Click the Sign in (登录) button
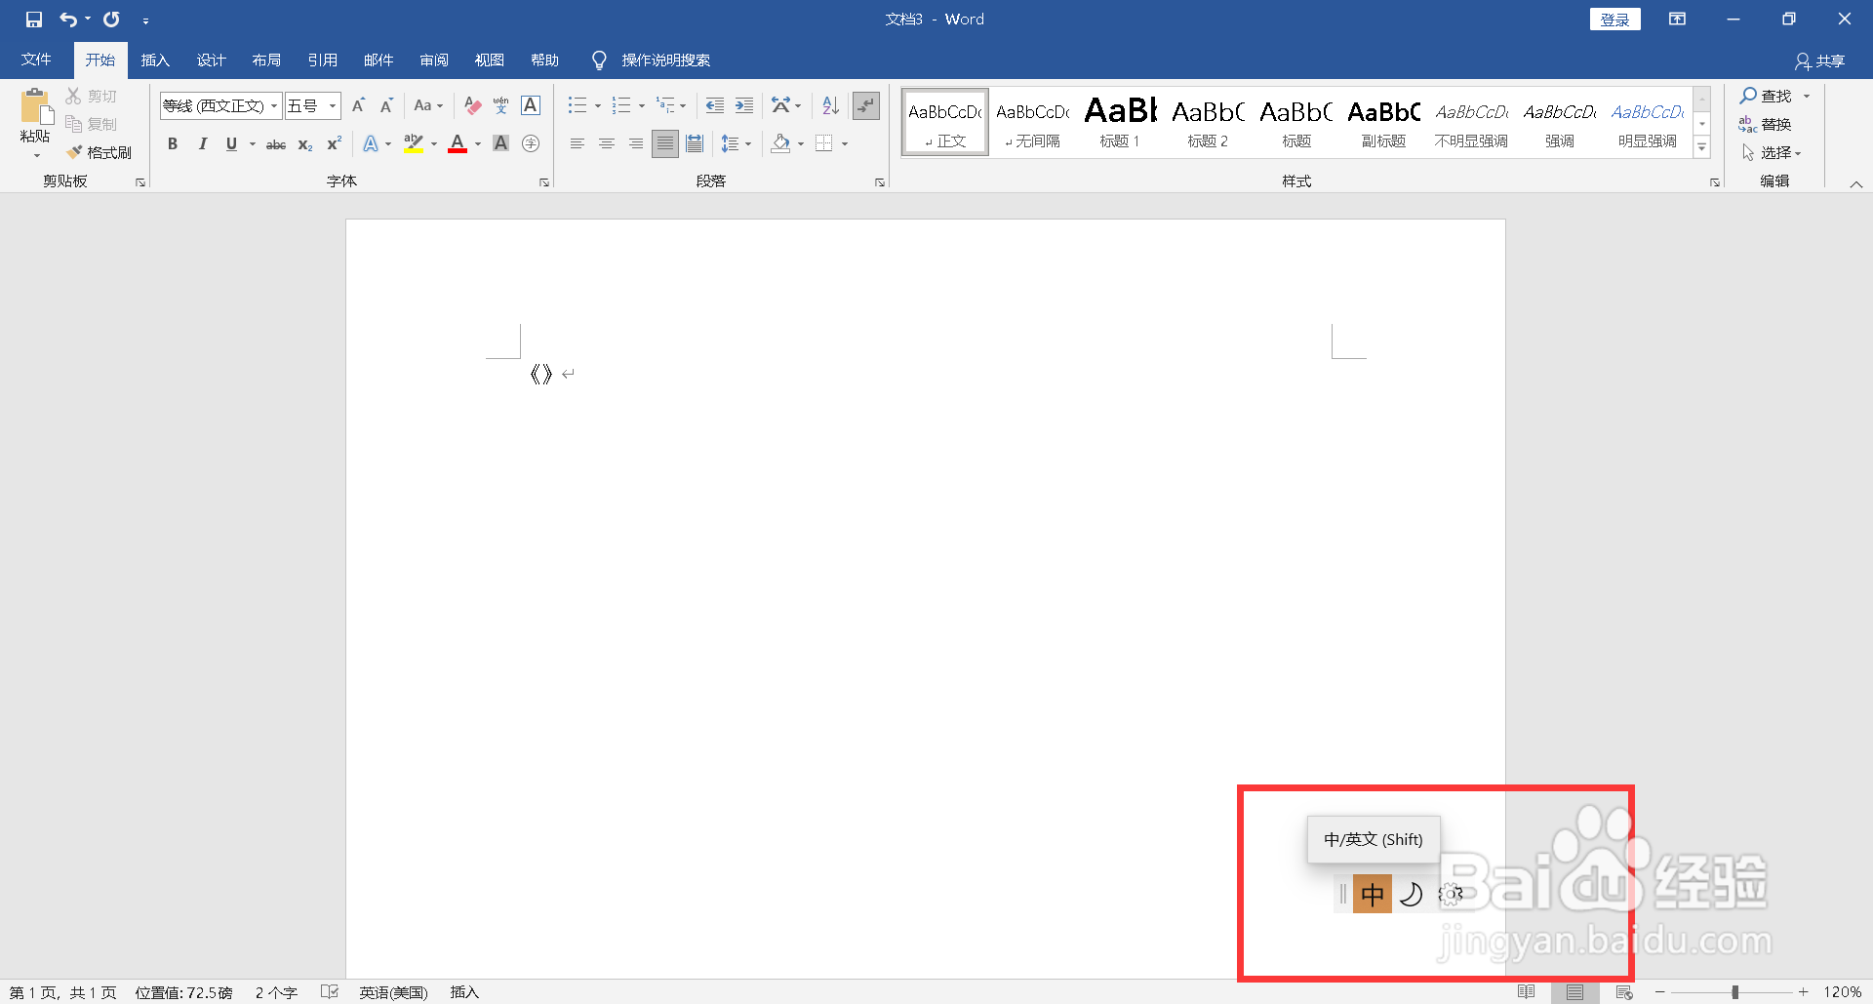Viewport: 1873px width, 1004px height. 1615,20
